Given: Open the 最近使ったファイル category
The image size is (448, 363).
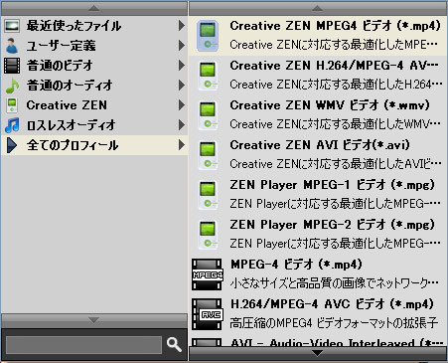Looking at the screenshot, I should (x=94, y=26).
